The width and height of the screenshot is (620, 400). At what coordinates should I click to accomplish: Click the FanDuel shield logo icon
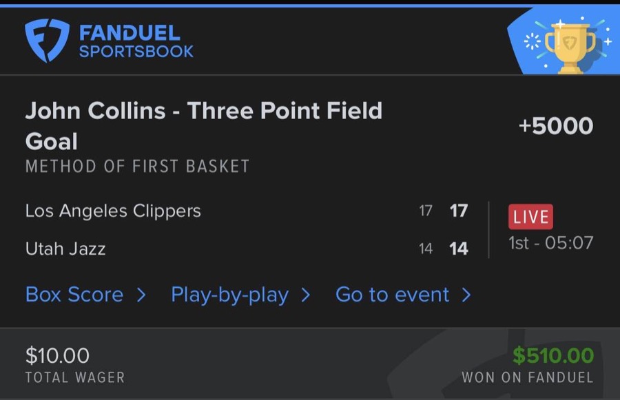47,41
